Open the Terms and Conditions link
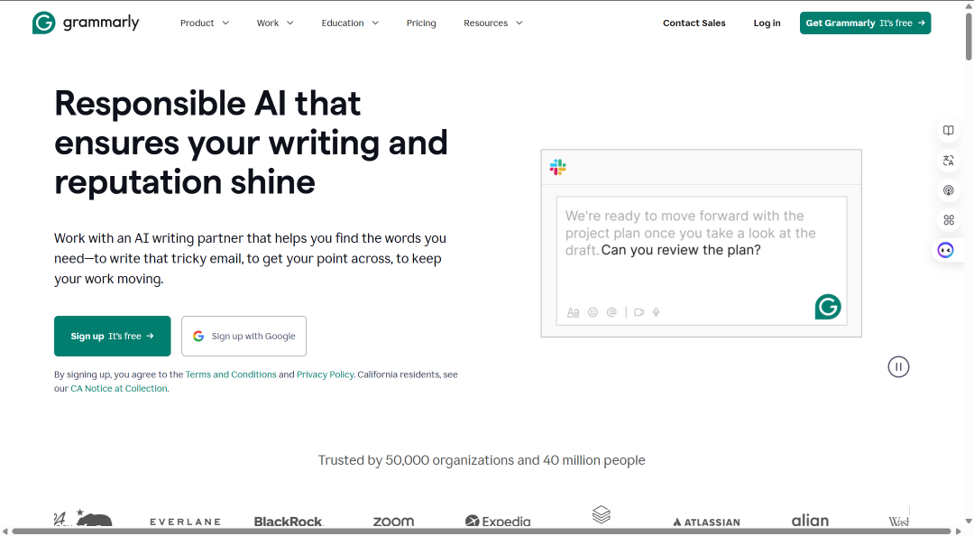Viewport: 974px width, 536px height. 231,374
